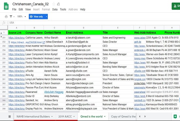
Task: Click the Phone Number header cell
Action: 172,33
